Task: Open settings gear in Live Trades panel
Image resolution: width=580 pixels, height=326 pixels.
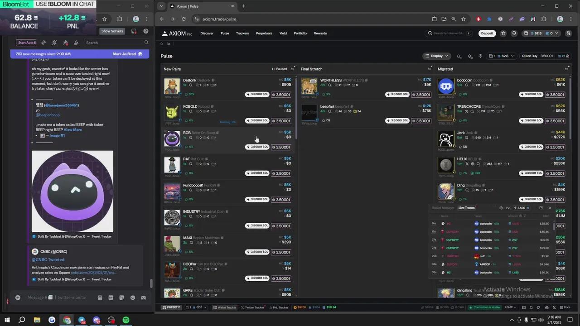Action: [x=501, y=208]
